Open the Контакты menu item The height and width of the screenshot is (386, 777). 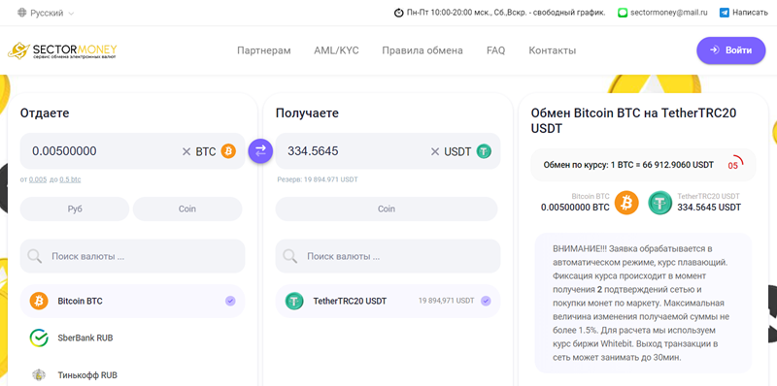pos(552,50)
